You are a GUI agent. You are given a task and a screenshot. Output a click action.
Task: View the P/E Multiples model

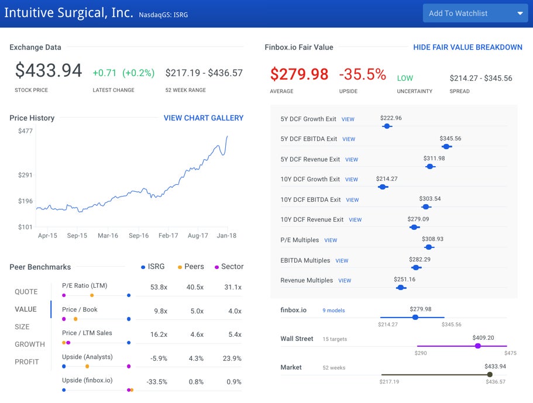tap(331, 240)
